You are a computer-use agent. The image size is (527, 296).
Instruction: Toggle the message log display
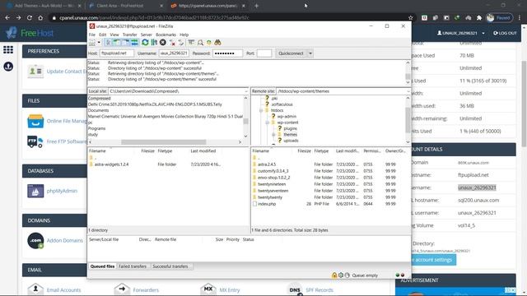pyautogui.click(x=108, y=43)
